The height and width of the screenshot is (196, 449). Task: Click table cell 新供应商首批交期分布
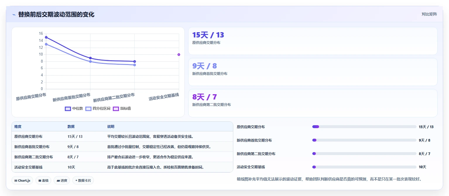coord(32,147)
